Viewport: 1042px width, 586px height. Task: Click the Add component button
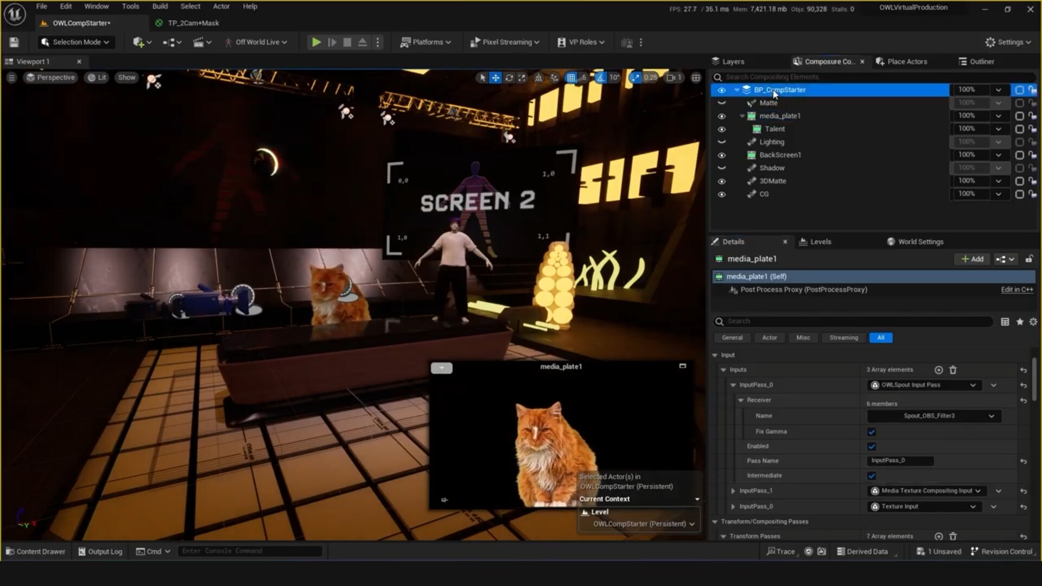973,259
